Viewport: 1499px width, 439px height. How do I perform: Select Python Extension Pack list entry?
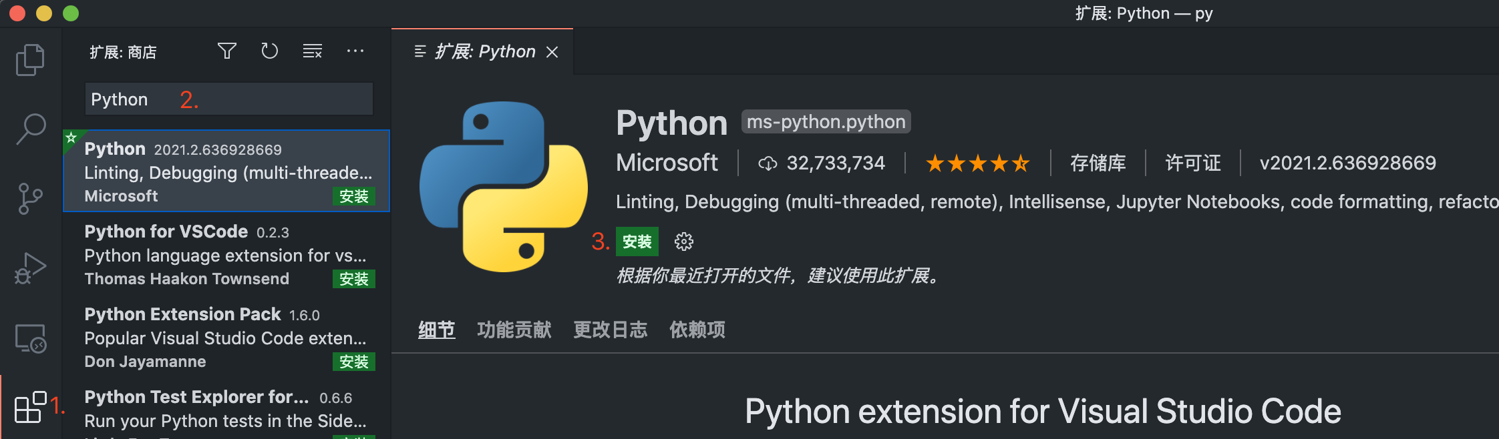226,337
